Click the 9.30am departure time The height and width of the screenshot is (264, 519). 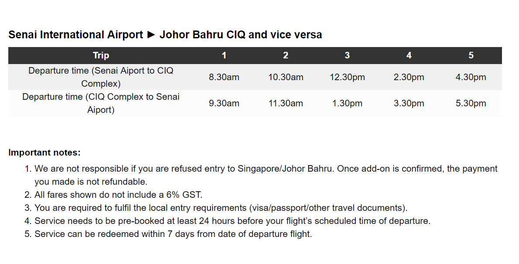224,103
